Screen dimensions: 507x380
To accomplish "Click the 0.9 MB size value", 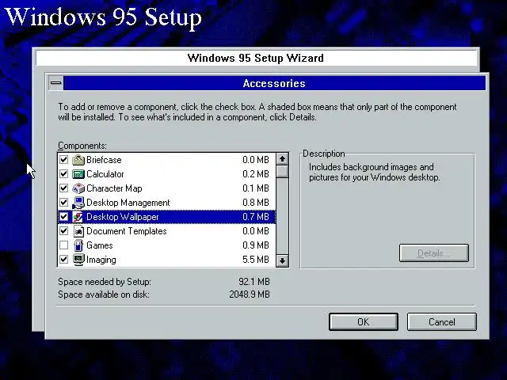I will pos(256,245).
